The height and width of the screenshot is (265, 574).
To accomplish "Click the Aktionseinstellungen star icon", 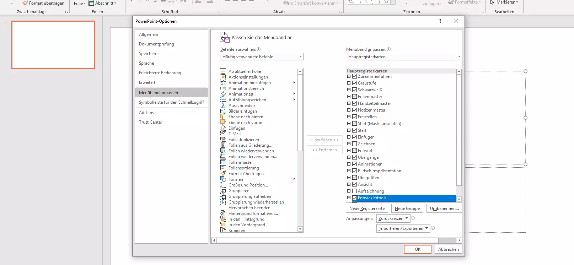I will 223,77.
